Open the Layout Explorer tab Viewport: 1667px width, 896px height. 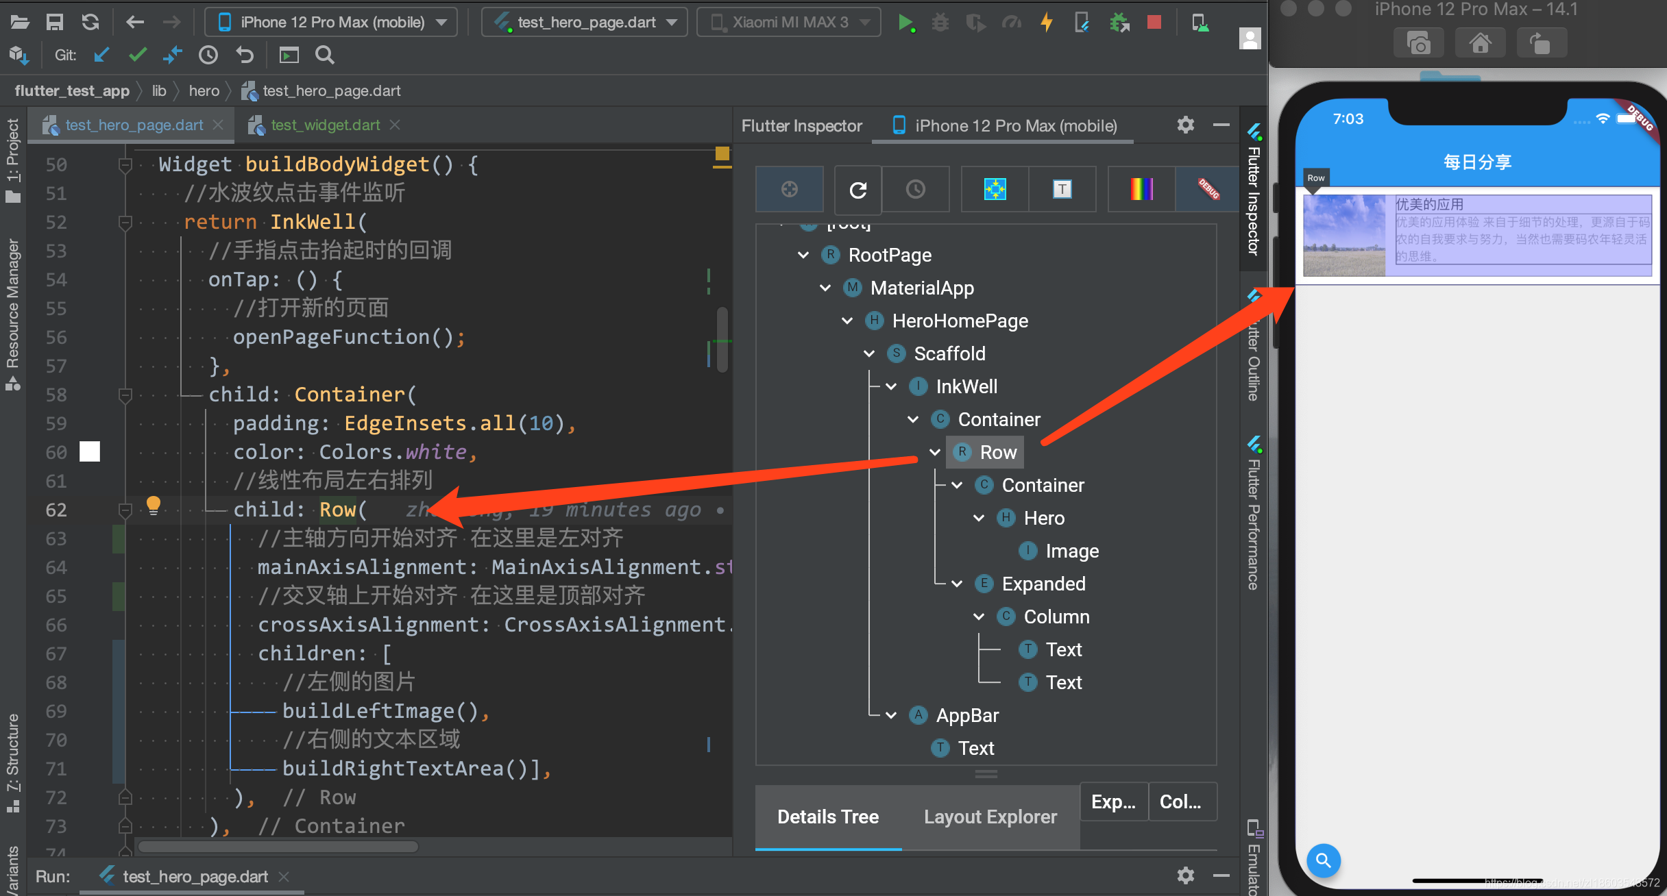[x=990, y=817]
